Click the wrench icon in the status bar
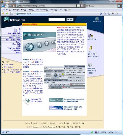The width and height of the screenshot is (123, 135). (116, 132)
